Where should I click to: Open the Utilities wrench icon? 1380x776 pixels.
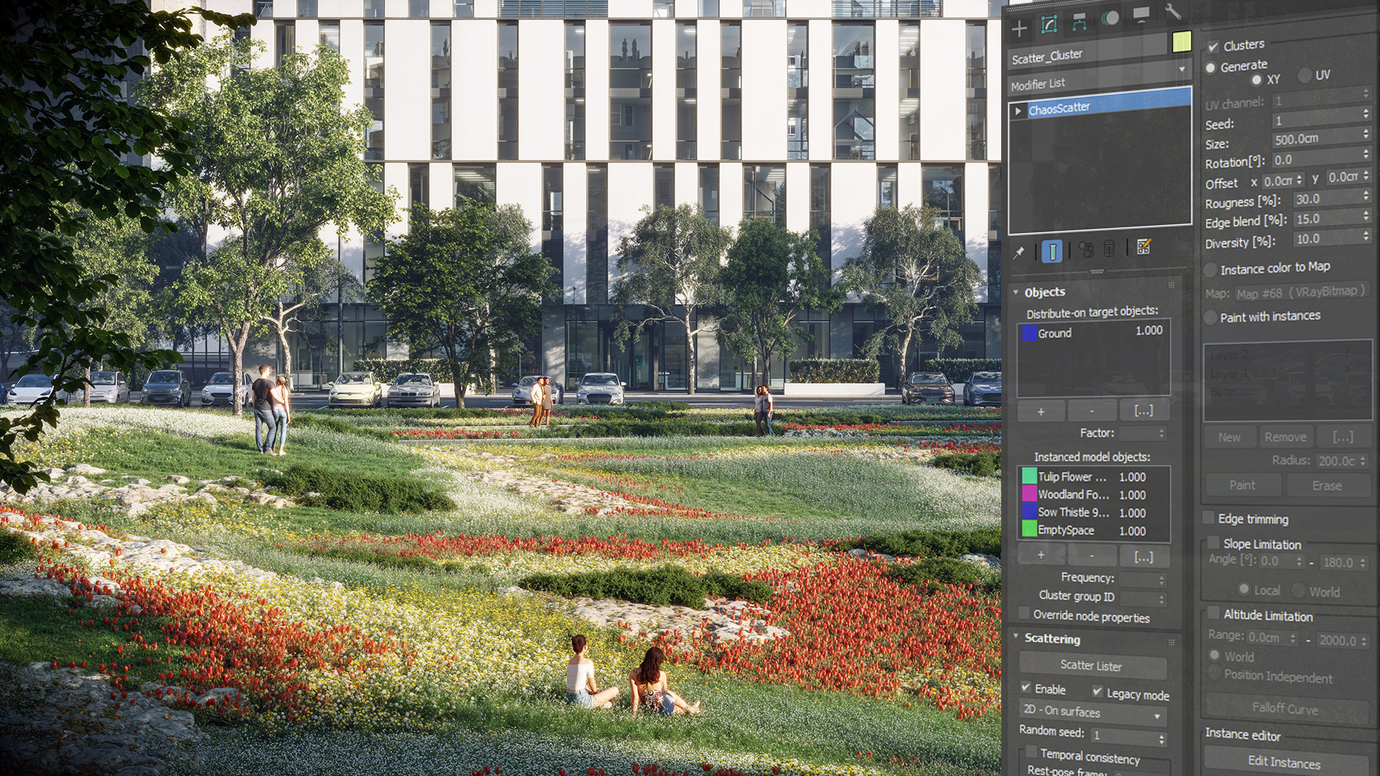[1172, 11]
